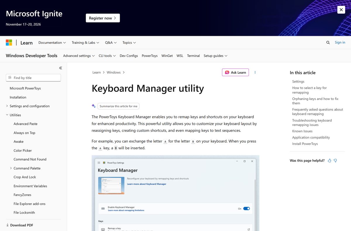Screen dimensions: 351x231
Task: Click the Microsoft logo
Action: click(9, 43)
